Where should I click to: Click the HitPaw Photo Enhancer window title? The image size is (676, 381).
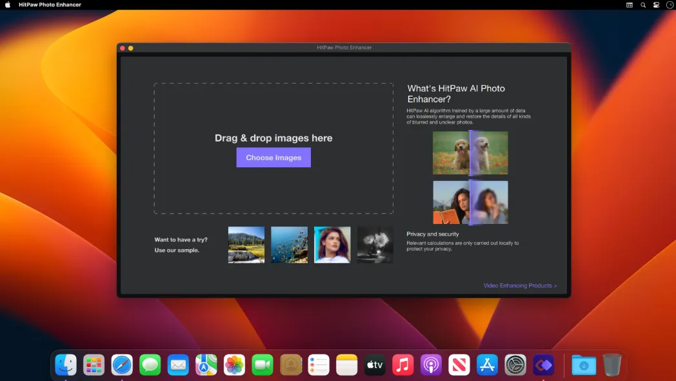tap(344, 48)
